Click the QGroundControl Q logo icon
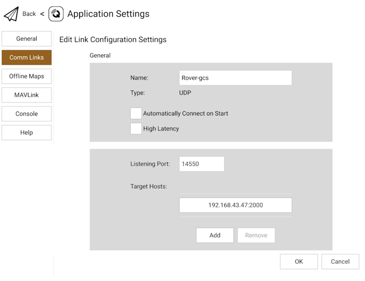This screenshot has height=281, width=365. point(56,14)
